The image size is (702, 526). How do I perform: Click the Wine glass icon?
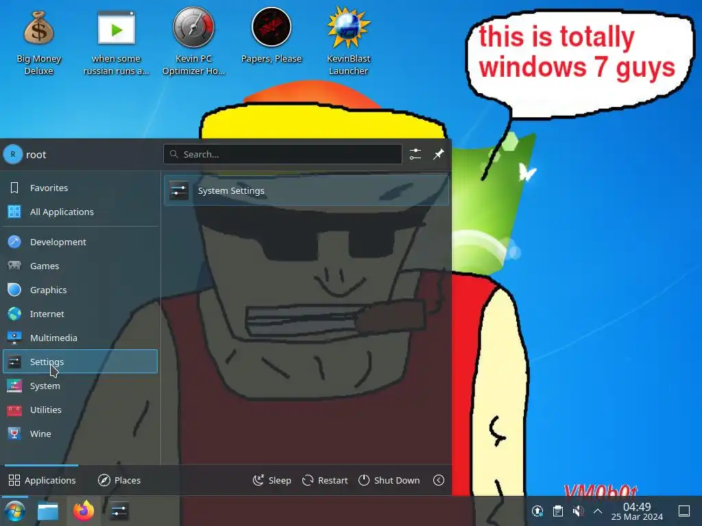click(x=14, y=434)
